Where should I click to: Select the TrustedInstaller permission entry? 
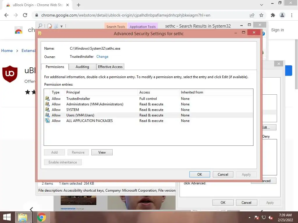tap(148, 99)
